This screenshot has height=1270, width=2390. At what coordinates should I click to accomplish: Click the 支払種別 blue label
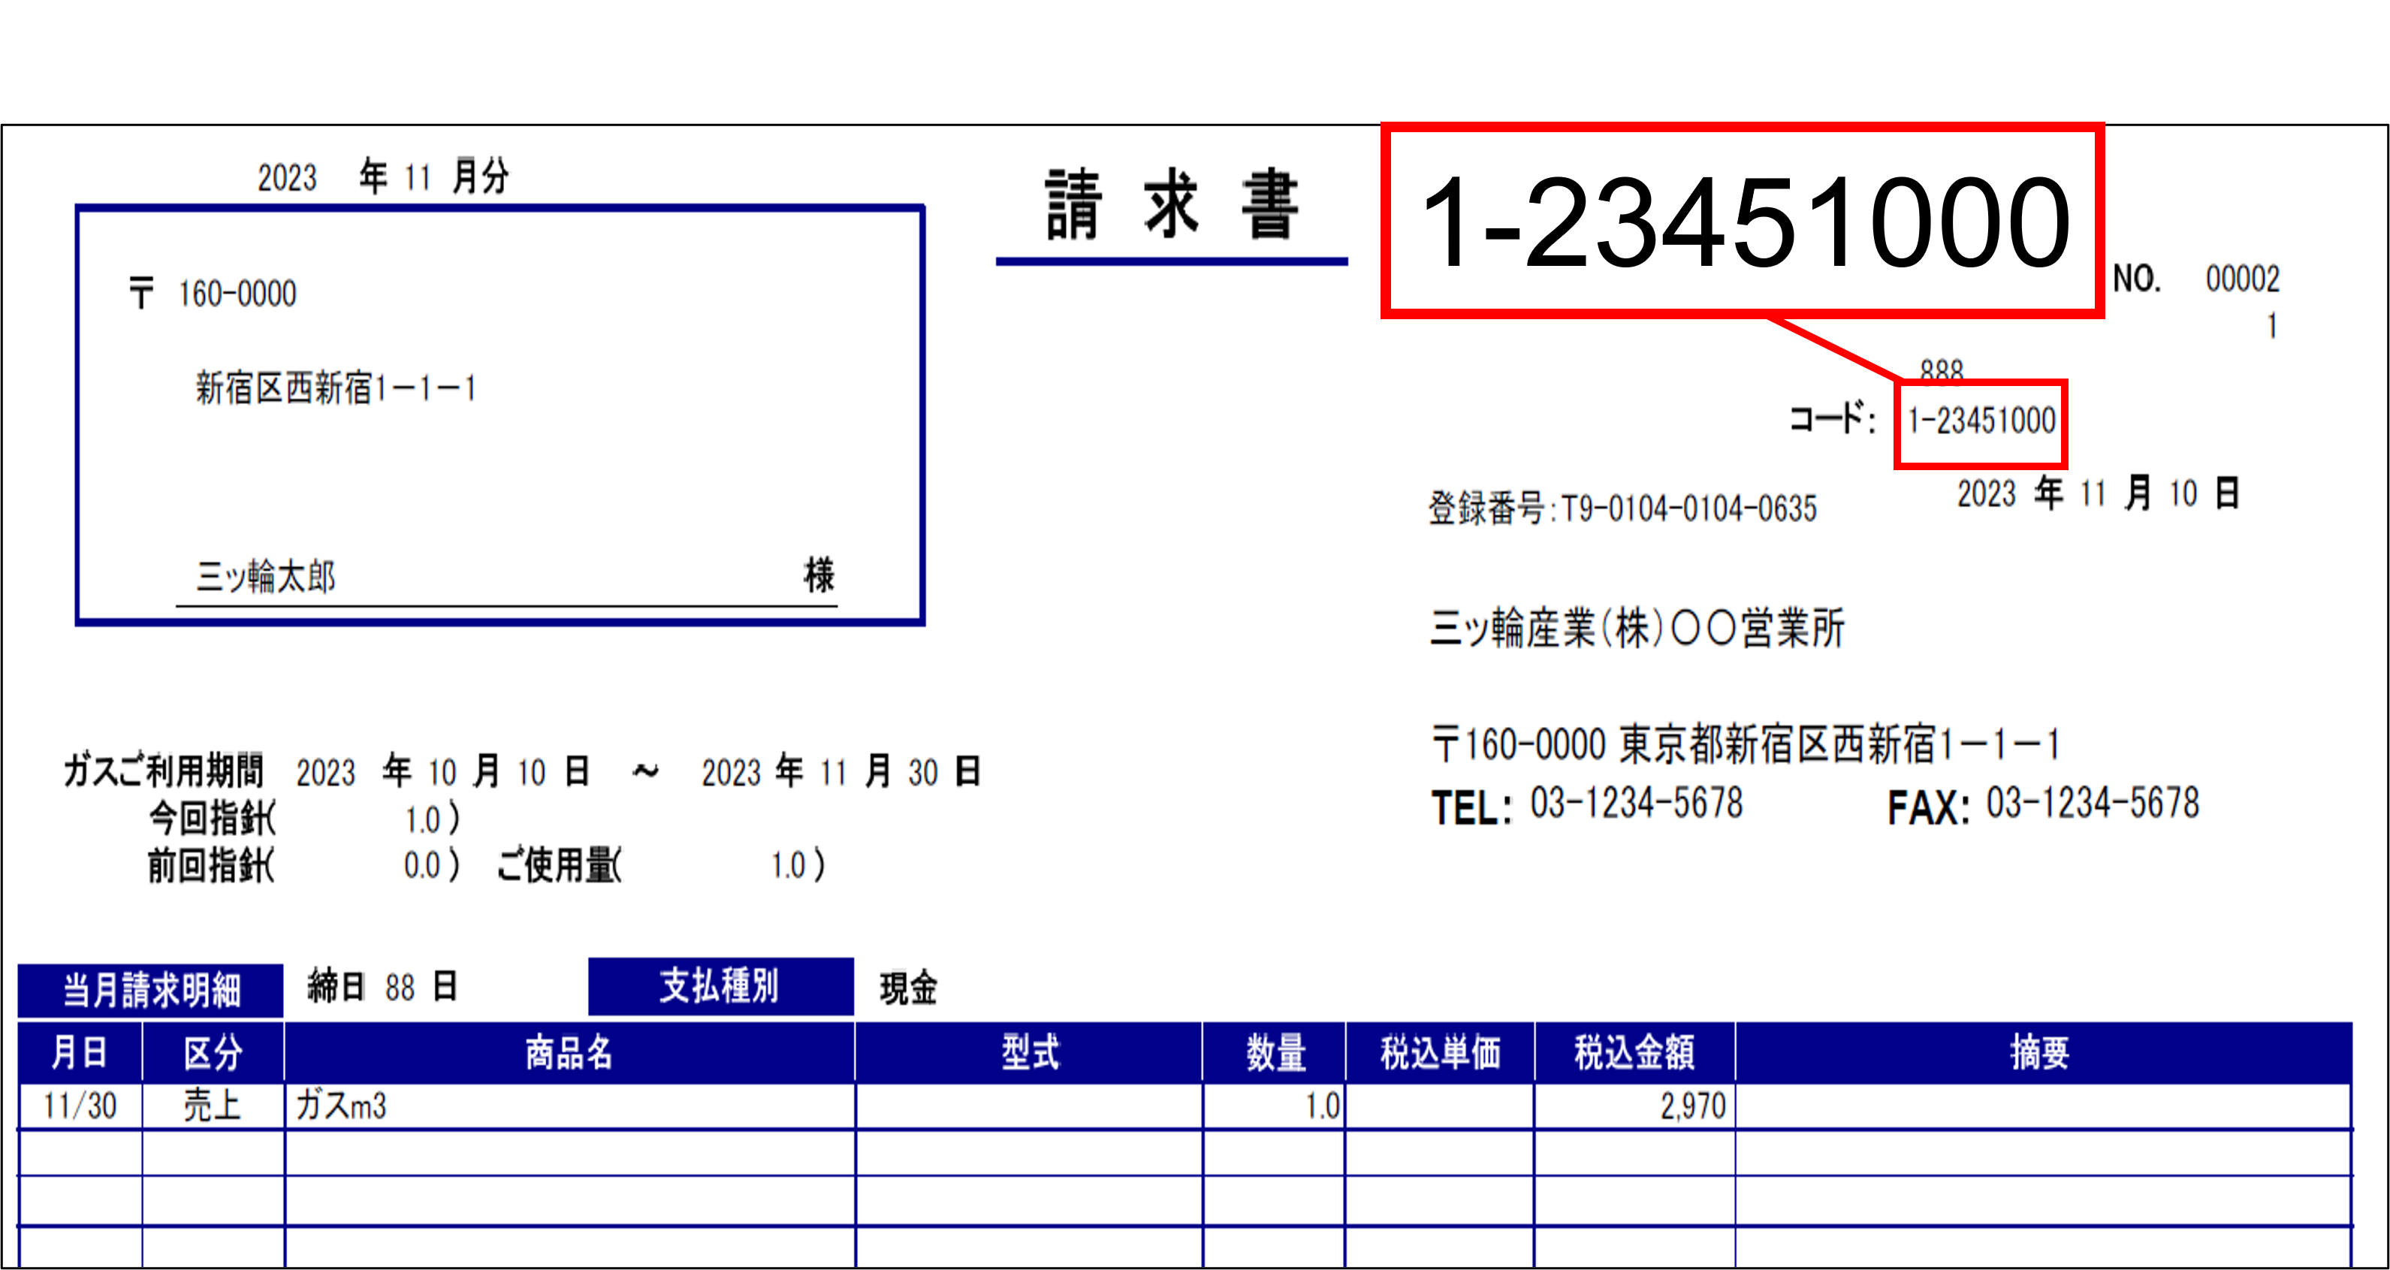[720, 986]
